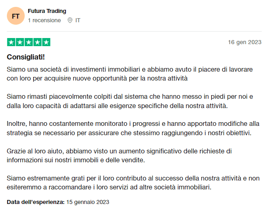Image resolution: width=269 pixels, height=206 pixels.
Task: Click the first green rating star
Action: [11, 42]
